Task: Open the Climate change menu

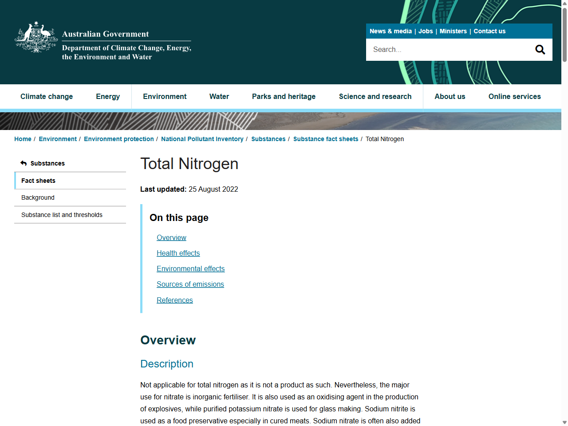Action: (47, 96)
